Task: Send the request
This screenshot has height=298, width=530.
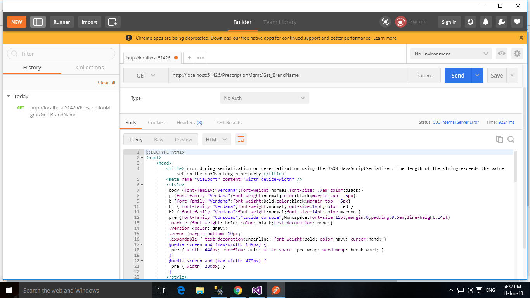Action: coord(458,76)
